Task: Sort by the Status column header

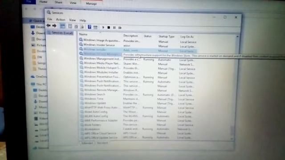Action: click(147, 36)
